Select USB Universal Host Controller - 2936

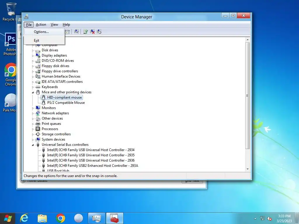91,160
